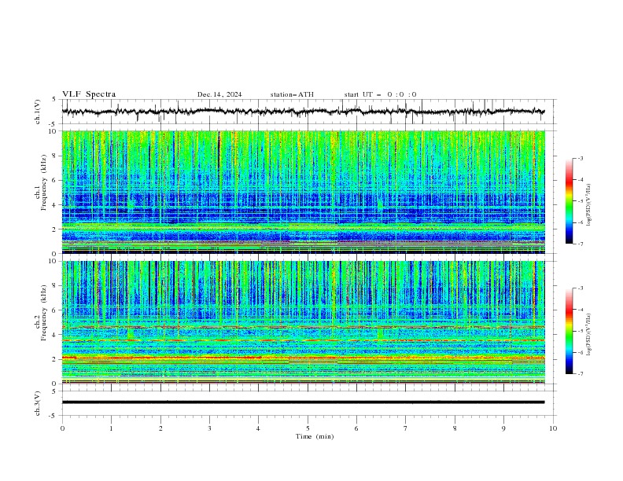Click the "-7" label on ch.2 color bar
Viewport: 623px width, 481px height.
[581, 374]
